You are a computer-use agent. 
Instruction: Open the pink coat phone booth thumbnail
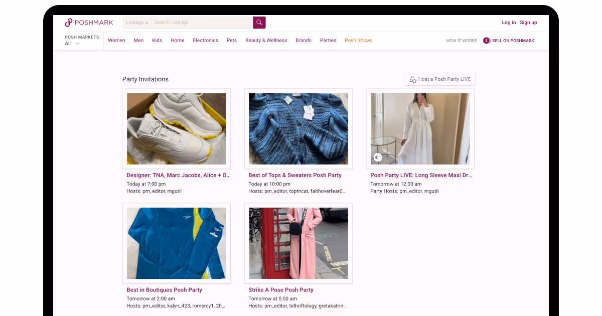click(x=298, y=243)
